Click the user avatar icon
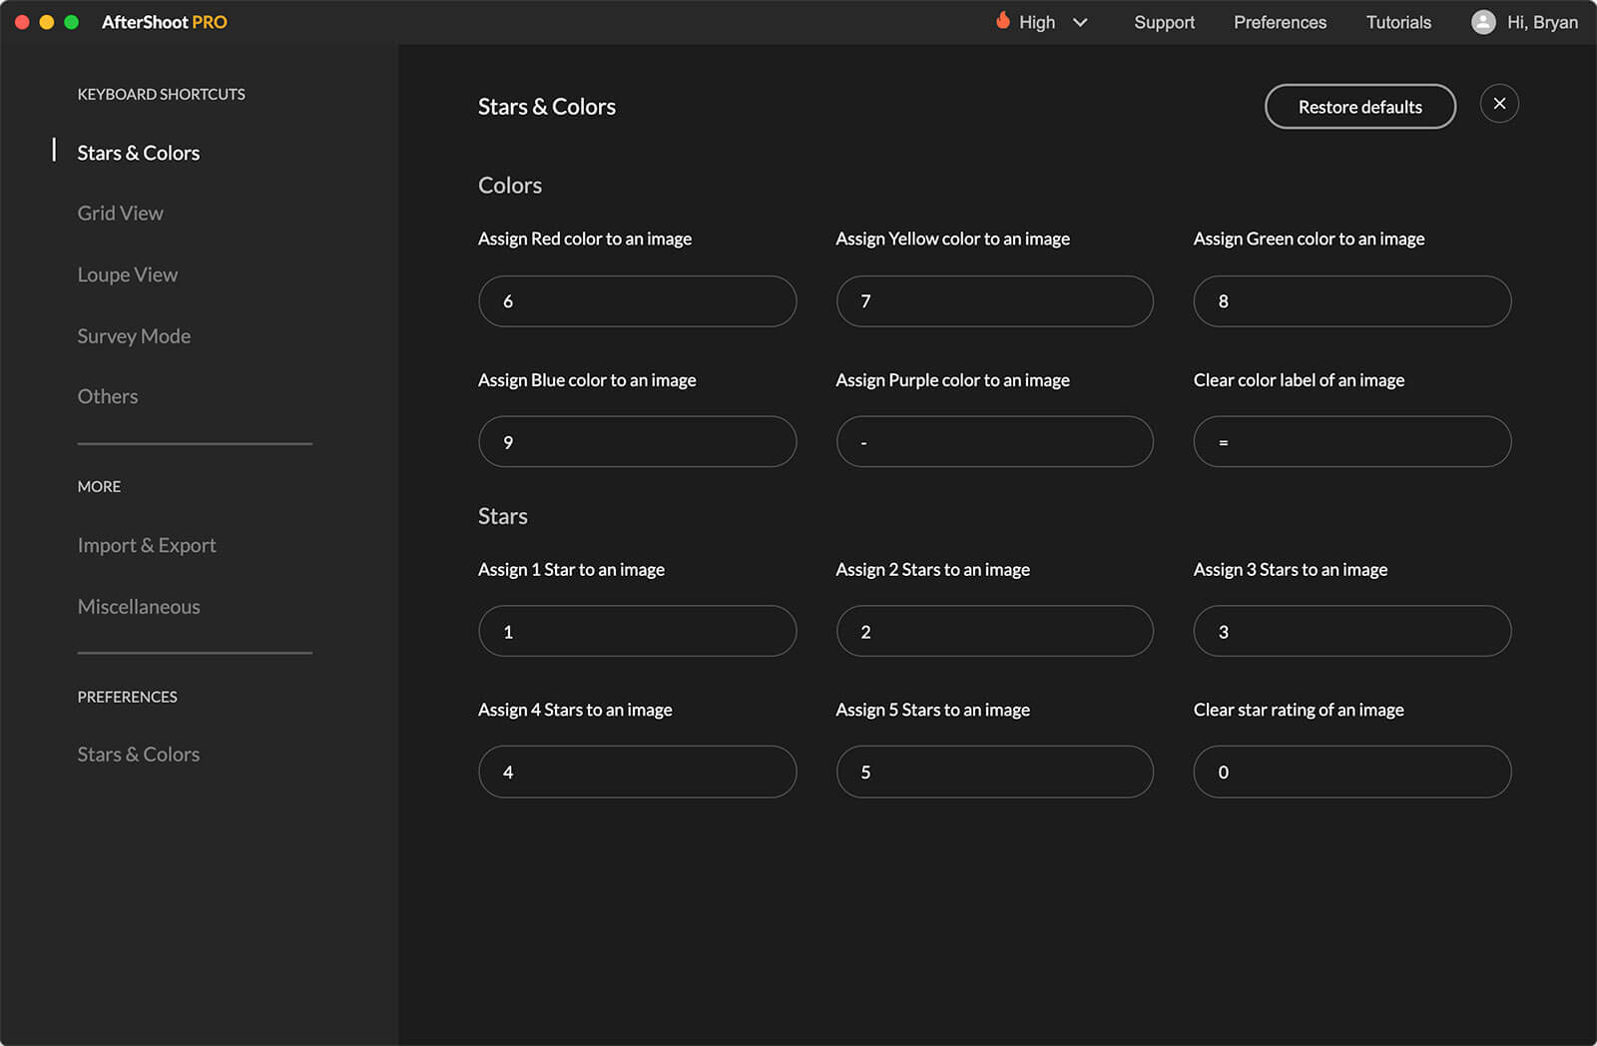Image resolution: width=1597 pixels, height=1046 pixels. point(1483,22)
